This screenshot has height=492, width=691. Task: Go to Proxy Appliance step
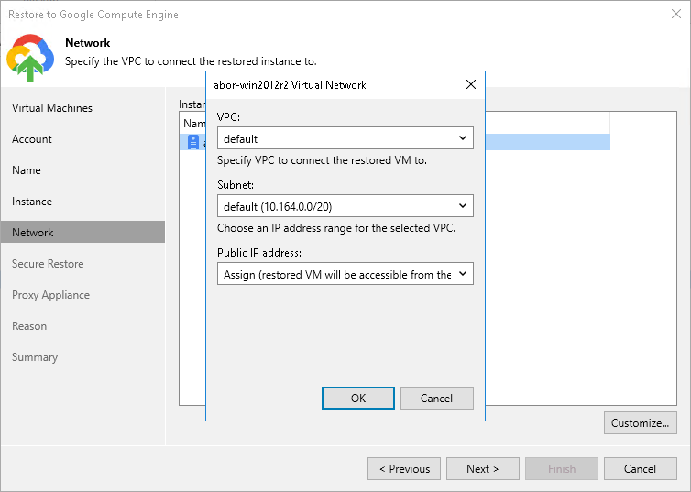point(50,295)
